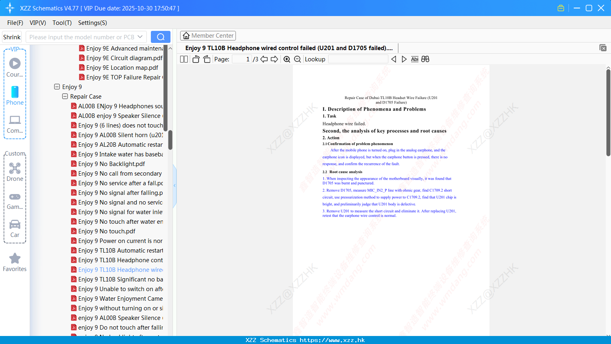Screen dimensions: 611x344
Task: Click the file tree vertical scrollbar
Action: (170, 140)
